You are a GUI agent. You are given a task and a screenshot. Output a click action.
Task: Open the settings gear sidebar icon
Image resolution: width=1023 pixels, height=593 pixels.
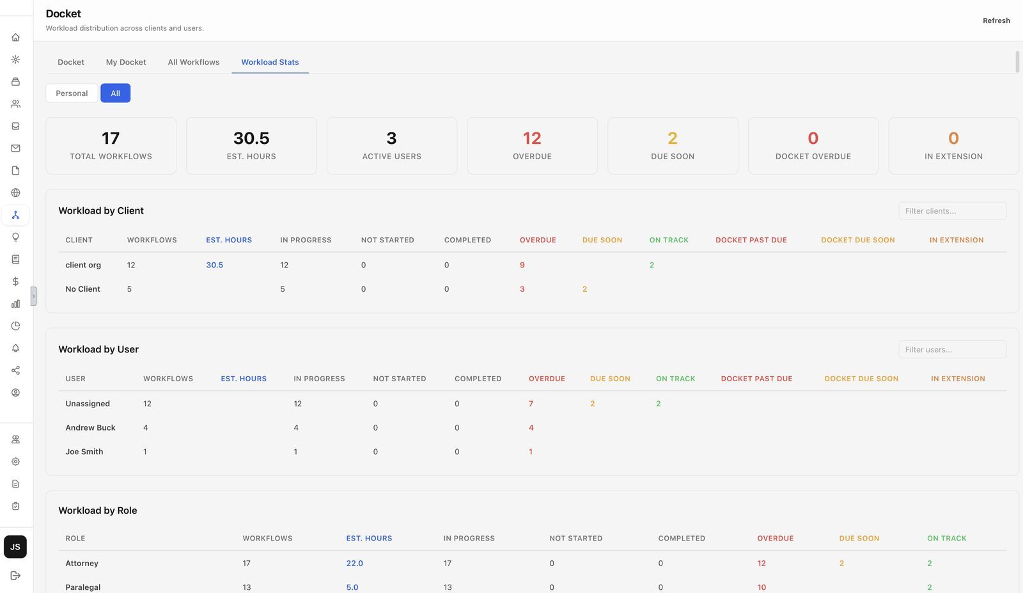click(x=15, y=462)
